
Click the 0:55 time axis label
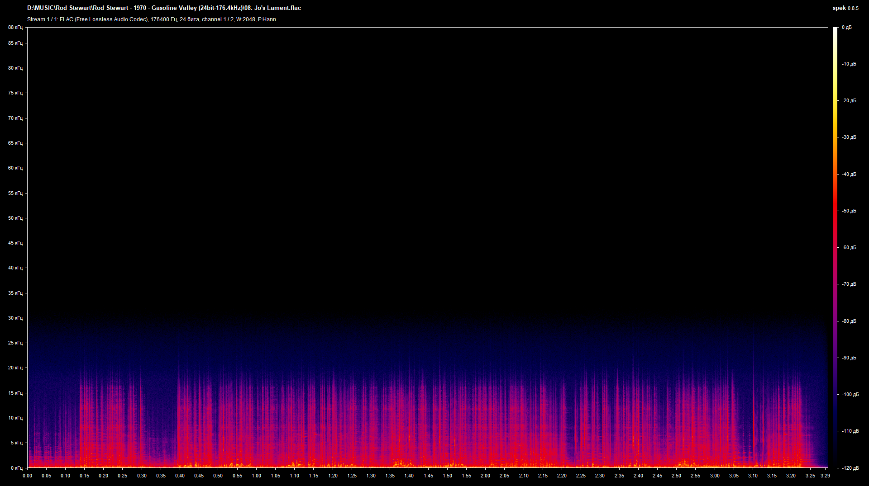(x=237, y=476)
